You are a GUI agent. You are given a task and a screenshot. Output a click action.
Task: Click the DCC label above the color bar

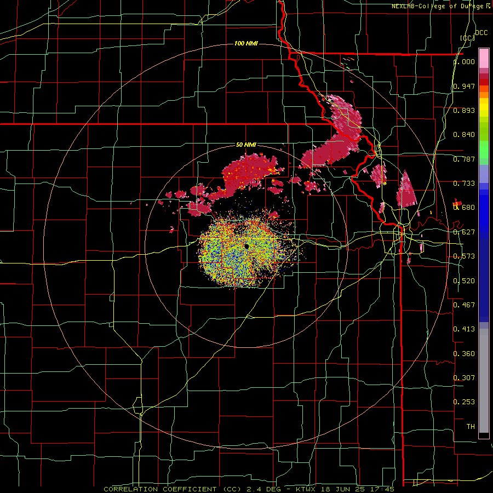tap(481, 33)
